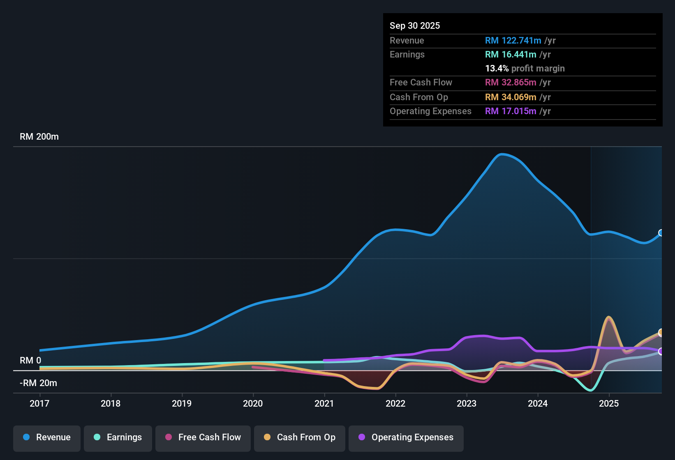Viewport: 675px width, 460px height.
Task: Click the 13.4% profit margin text
Action: click(x=525, y=69)
